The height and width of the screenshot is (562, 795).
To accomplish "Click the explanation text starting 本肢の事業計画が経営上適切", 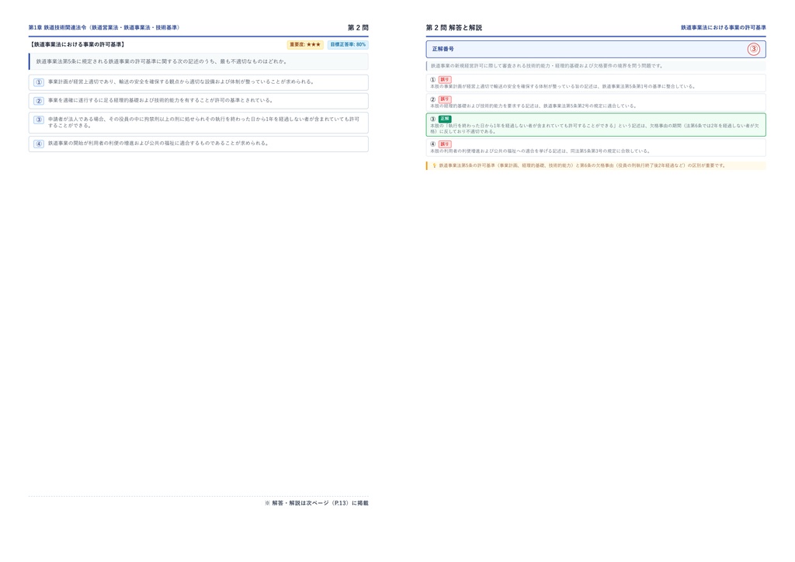I will pos(562,87).
